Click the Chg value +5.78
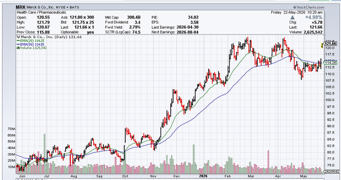This screenshot has height=180, width=341. pos(317,22)
